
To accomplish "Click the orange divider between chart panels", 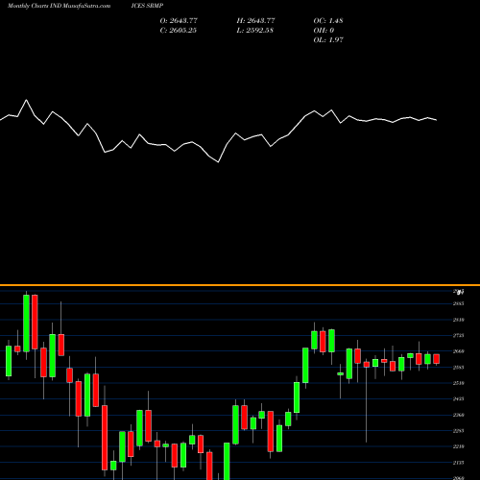I will click(x=240, y=285).
